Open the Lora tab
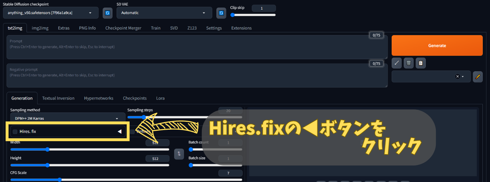This screenshot has height=182, width=490. [x=160, y=98]
